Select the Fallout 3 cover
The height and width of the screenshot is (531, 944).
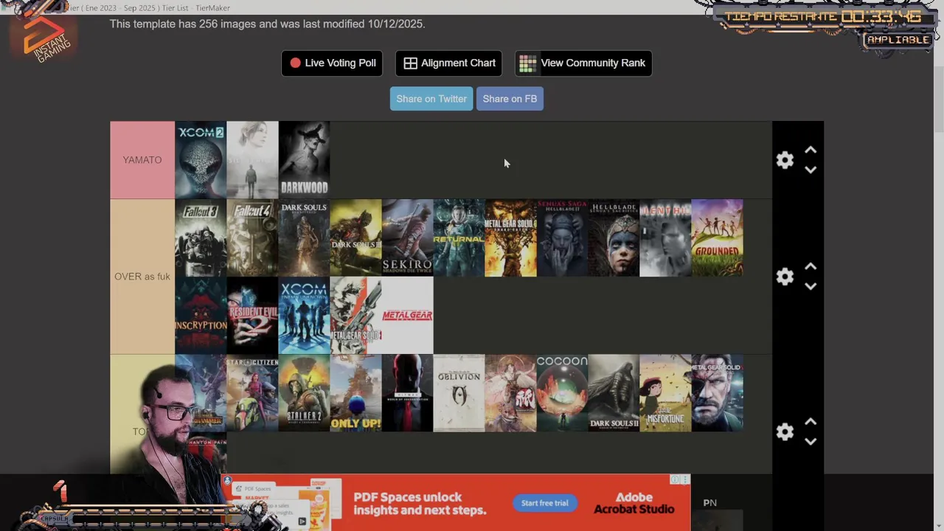(x=201, y=237)
